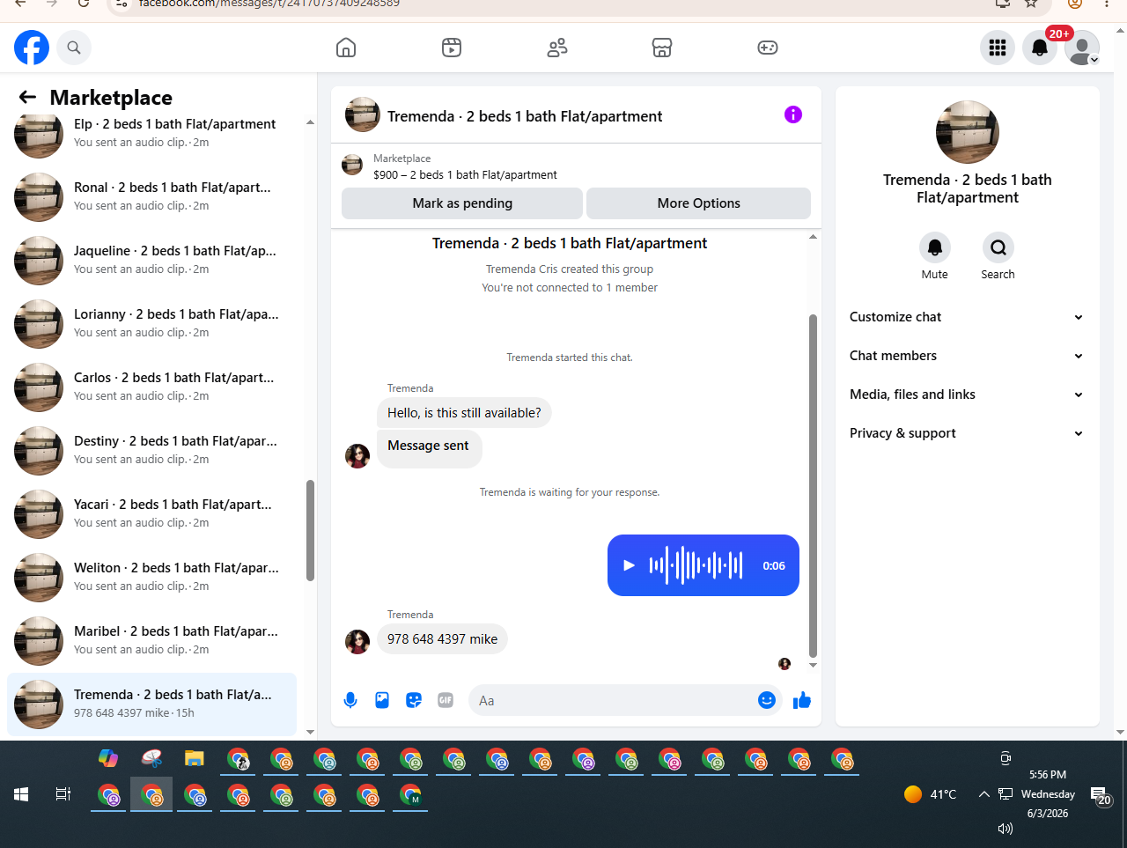The image size is (1127, 848).
Task: Open Tremenda's avatar beside the phone message
Action: pyautogui.click(x=357, y=642)
